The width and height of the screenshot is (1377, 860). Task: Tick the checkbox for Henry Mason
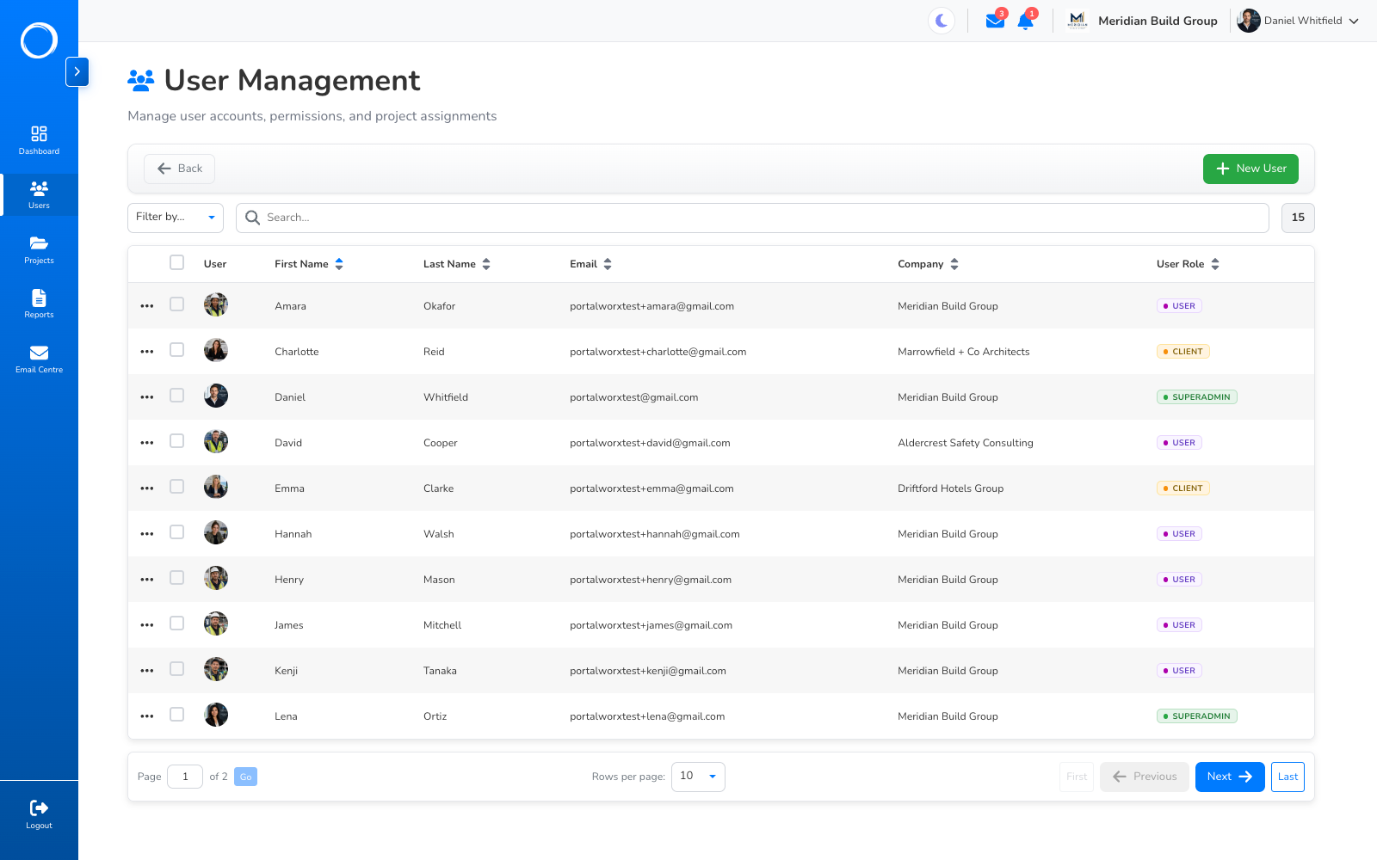[177, 578]
